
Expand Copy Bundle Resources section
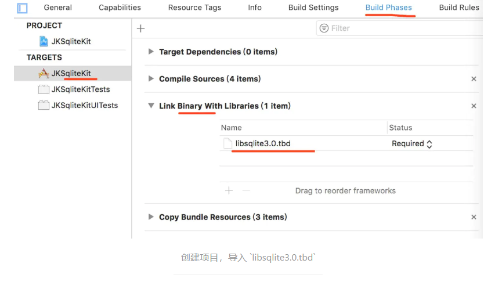151,217
